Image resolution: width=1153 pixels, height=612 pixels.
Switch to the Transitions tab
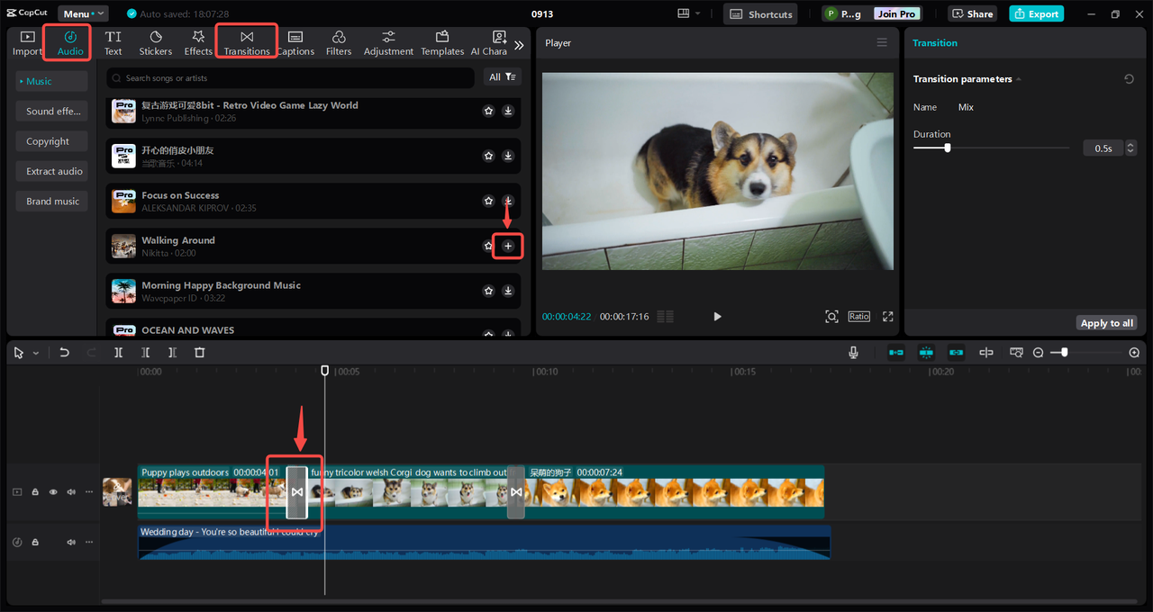point(247,42)
